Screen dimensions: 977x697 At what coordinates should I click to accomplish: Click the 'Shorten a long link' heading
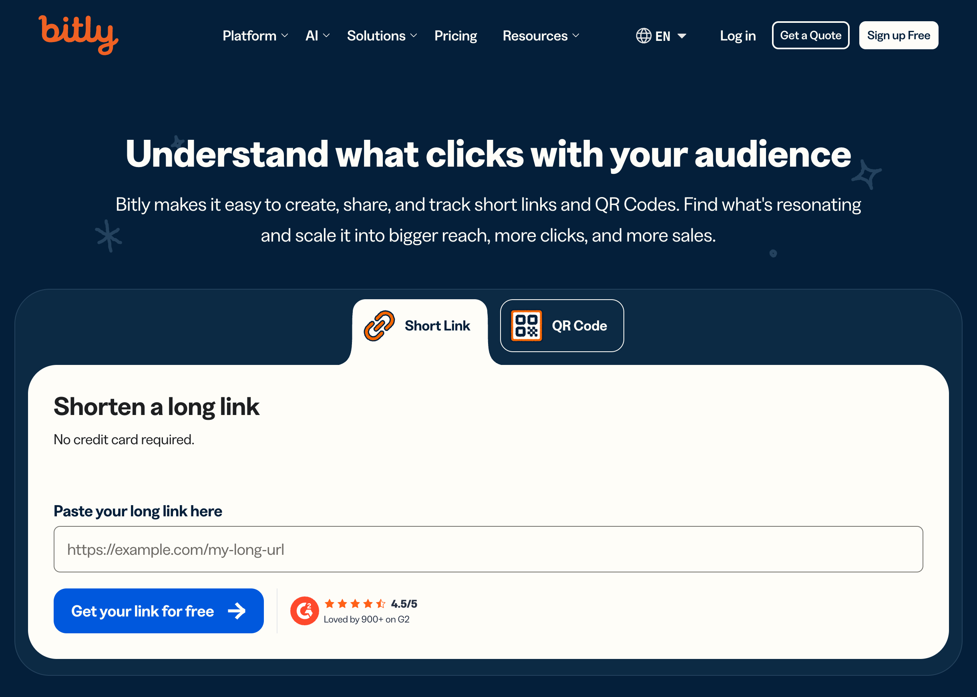(x=157, y=407)
